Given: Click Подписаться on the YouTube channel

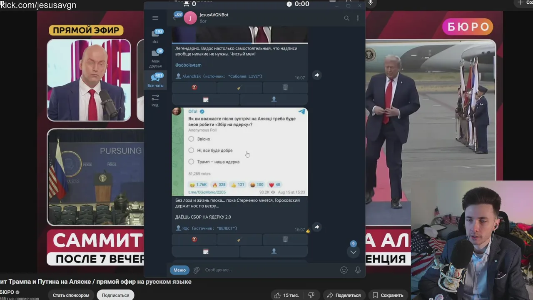Looking at the screenshot, I should pos(115,295).
